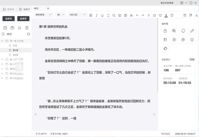Go to next chapter with right double-arrow
Viewport: 199px width, 137px height.
point(154,115)
